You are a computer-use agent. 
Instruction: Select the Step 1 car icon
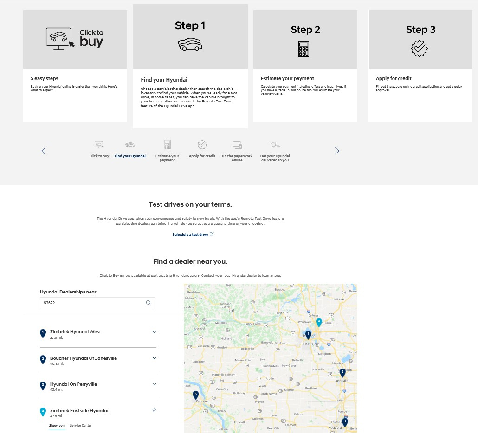click(190, 45)
